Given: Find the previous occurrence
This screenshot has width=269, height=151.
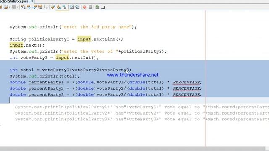Looking at the screenshot, I should (x=29, y=7).
